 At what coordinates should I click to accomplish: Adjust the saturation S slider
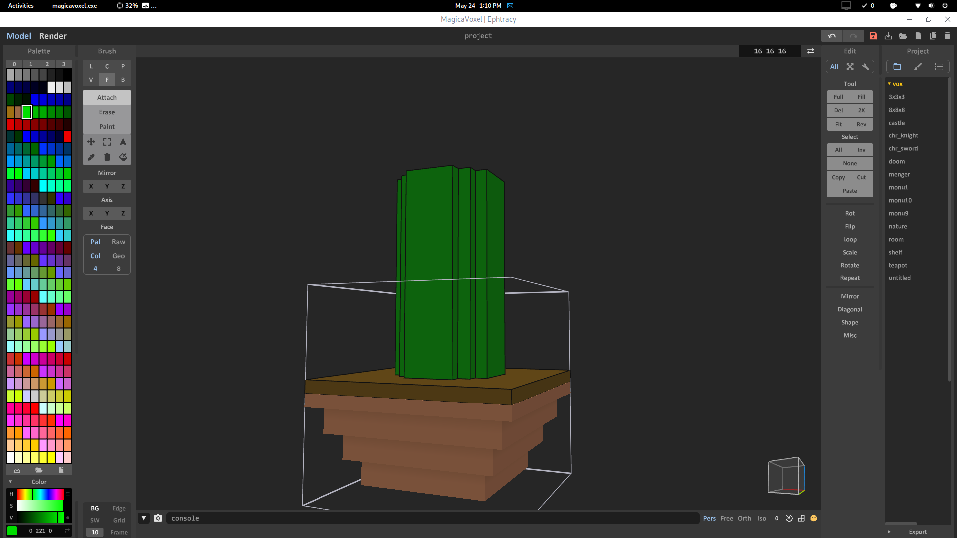pyautogui.click(x=41, y=506)
